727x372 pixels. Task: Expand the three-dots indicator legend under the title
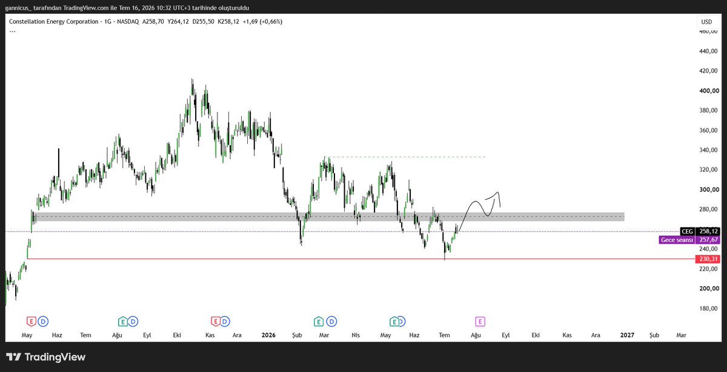[x=12, y=30]
